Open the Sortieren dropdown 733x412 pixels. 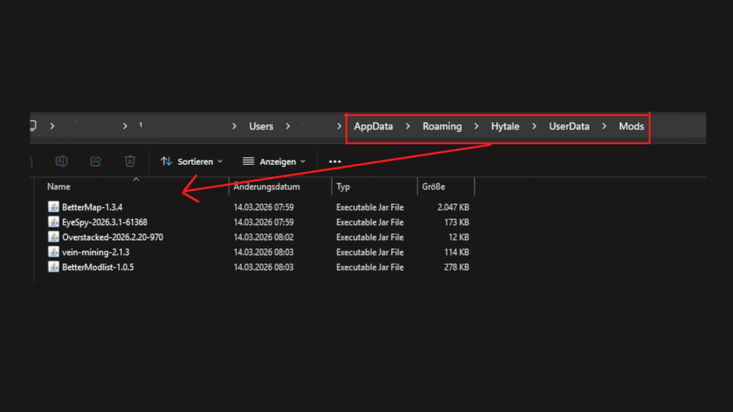[x=192, y=161]
